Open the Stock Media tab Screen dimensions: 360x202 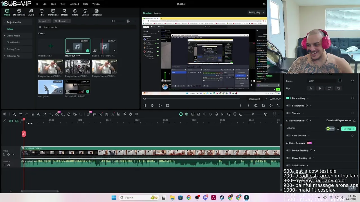[x=19, y=12]
